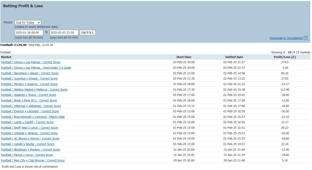Click the Get P & L button

(x=88, y=33)
